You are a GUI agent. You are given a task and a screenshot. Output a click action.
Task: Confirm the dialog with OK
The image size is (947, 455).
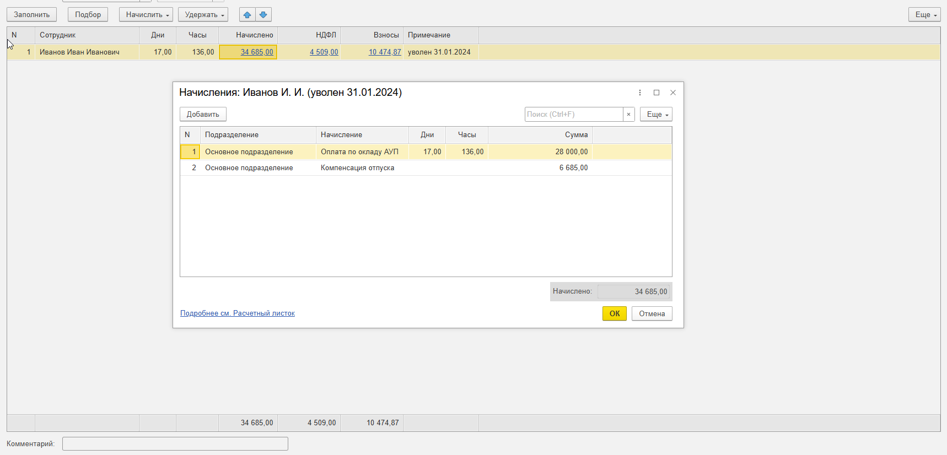(x=614, y=313)
